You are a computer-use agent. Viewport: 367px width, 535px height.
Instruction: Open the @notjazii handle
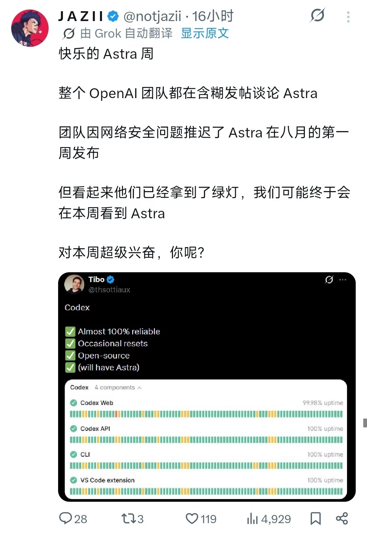[x=152, y=16]
